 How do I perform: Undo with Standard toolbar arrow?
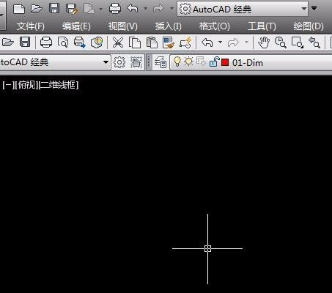click(207, 42)
